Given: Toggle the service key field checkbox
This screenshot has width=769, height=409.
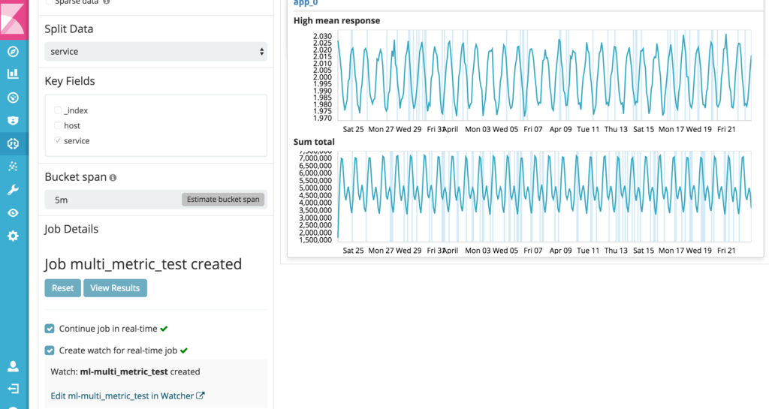Looking at the screenshot, I should tap(58, 140).
